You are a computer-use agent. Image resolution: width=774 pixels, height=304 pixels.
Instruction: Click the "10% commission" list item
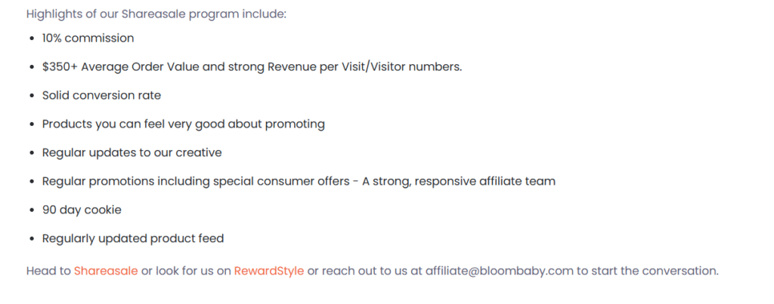[x=88, y=38]
